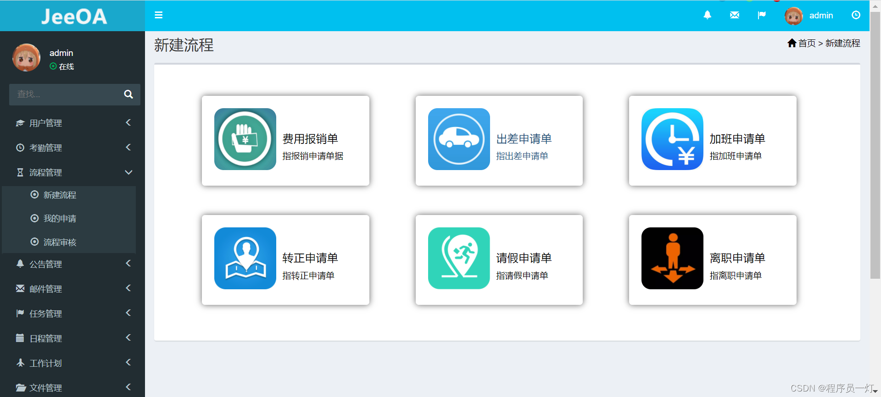
Task: Click the 指请假申请单 description text
Action: point(522,276)
